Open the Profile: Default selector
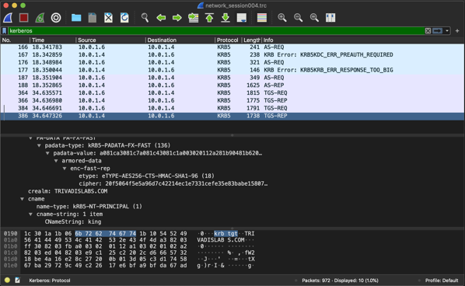The width and height of the screenshot is (465, 286). (442, 281)
